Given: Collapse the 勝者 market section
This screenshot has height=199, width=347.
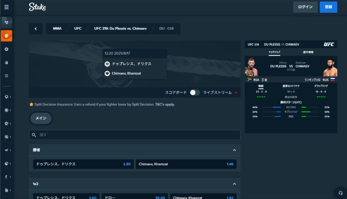Looking at the screenshot, I should pos(234,150).
